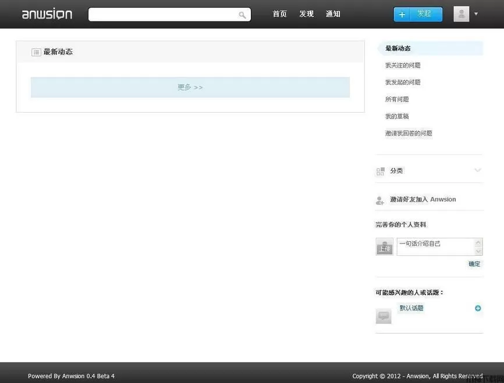Viewport: 504px width, 383px height.
Task: Select 我的草稿 in the sidebar
Action: [397, 116]
